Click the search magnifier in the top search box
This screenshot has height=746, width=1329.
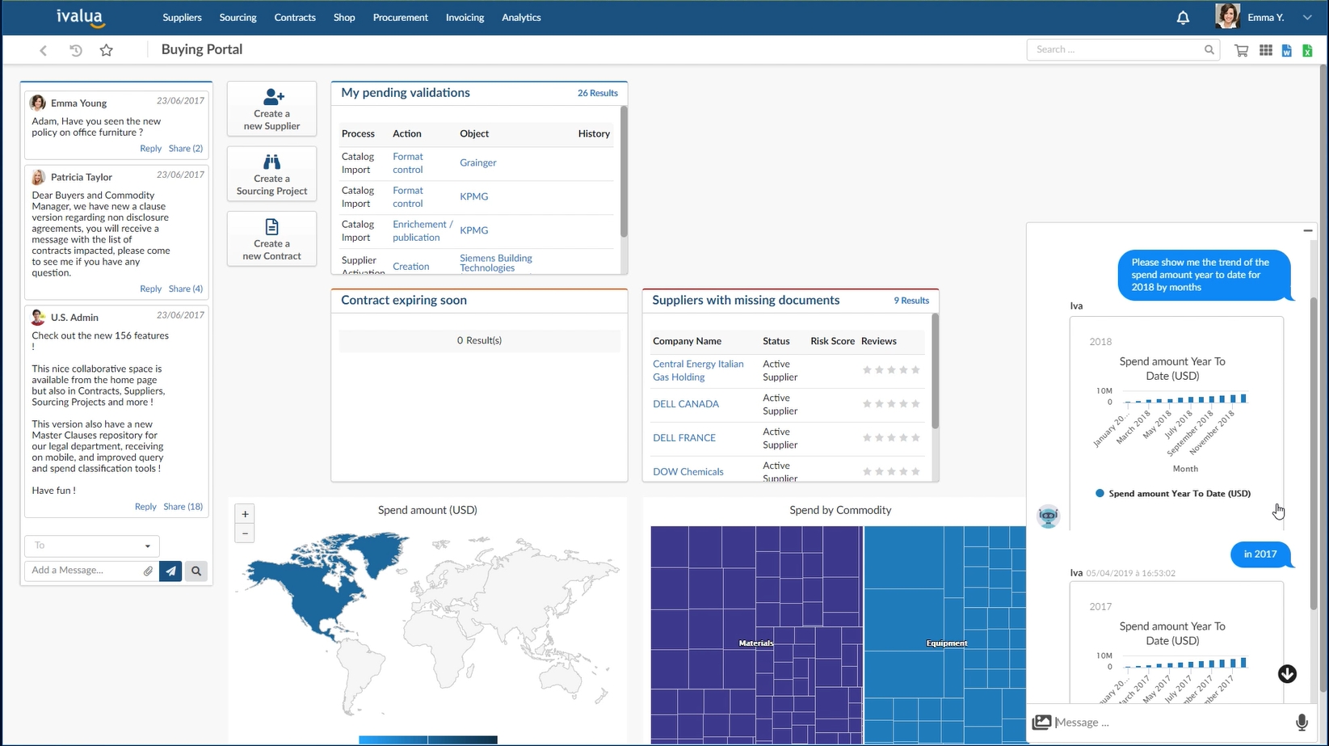(x=1209, y=50)
